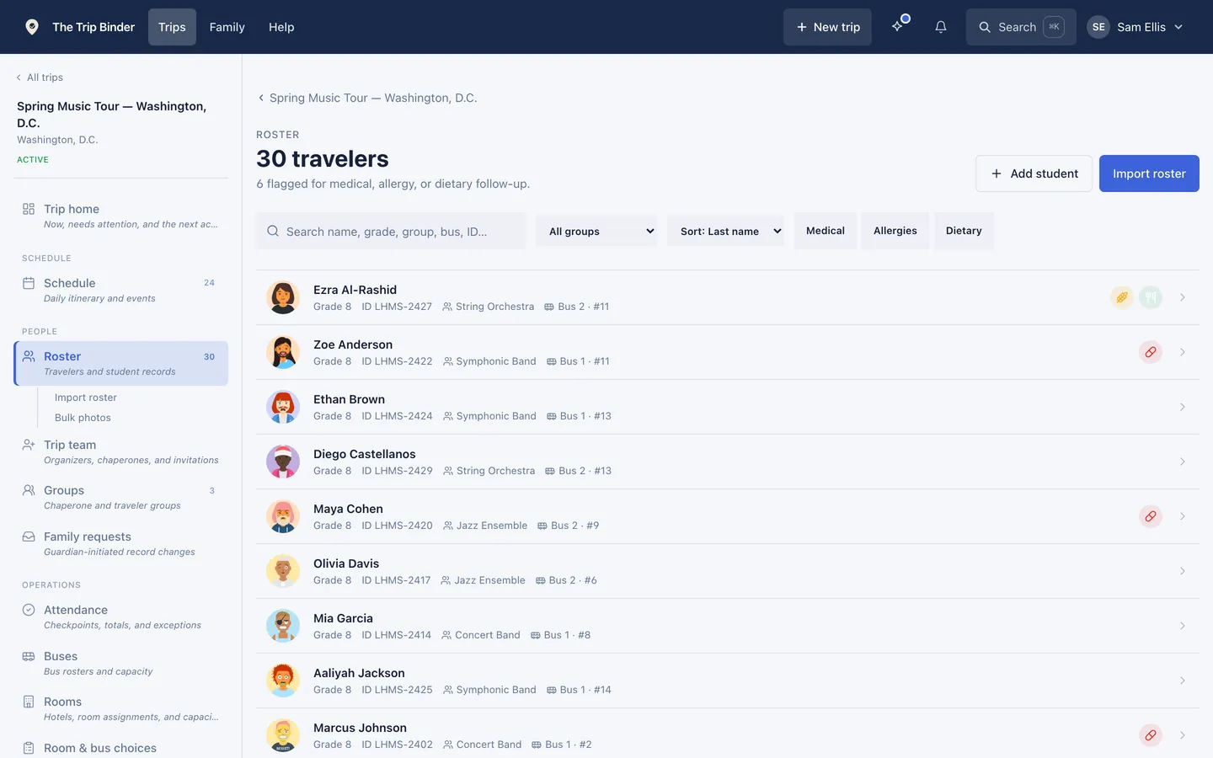Open Import roster sidebar subitem
This screenshot has height=758, width=1213.
click(x=86, y=398)
